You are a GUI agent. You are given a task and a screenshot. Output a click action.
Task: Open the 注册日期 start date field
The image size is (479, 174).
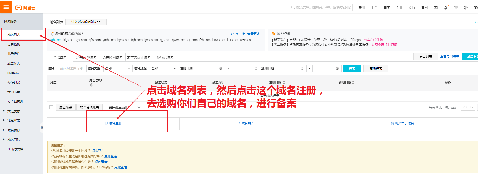click(210, 68)
